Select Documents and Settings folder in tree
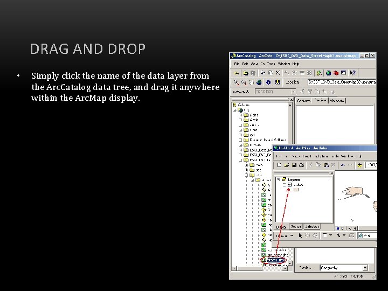 tap(268, 140)
